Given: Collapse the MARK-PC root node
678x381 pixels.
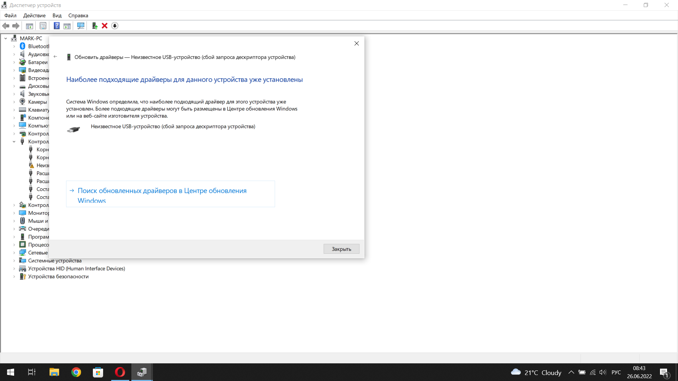Looking at the screenshot, I should [x=6, y=38].
